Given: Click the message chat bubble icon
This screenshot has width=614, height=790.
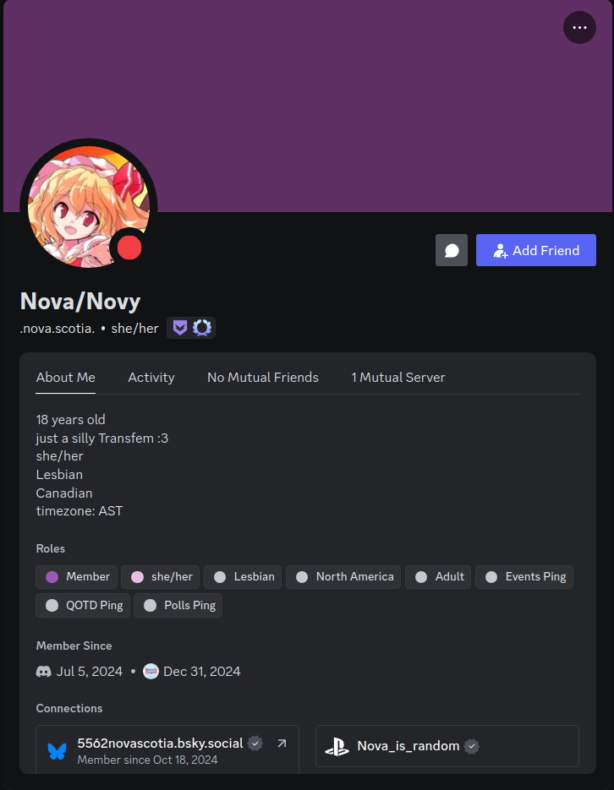Looking at the screenshot, I should 451,250.
